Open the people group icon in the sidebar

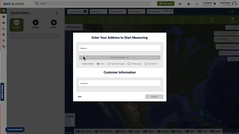(x=3, y=29)
